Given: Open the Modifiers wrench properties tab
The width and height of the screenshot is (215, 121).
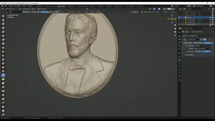Looking at the screenshot, I should 179,60.
